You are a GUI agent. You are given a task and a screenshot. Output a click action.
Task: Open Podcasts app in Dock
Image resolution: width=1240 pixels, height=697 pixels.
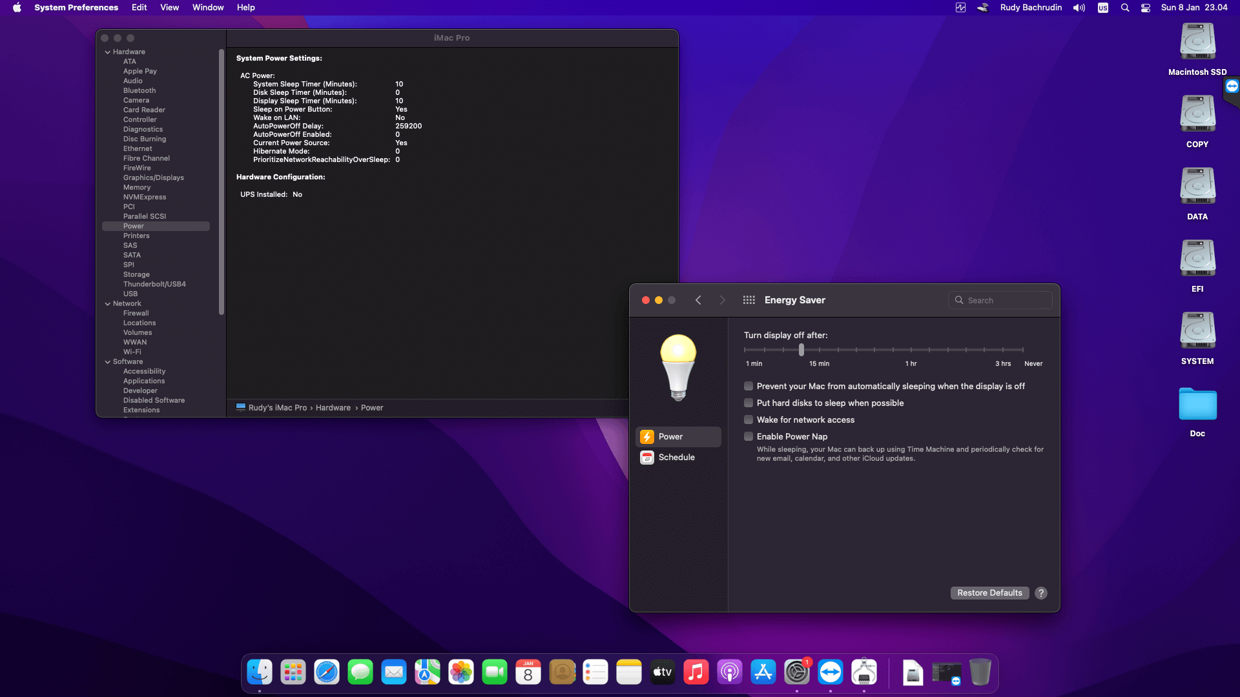point(730,672)
